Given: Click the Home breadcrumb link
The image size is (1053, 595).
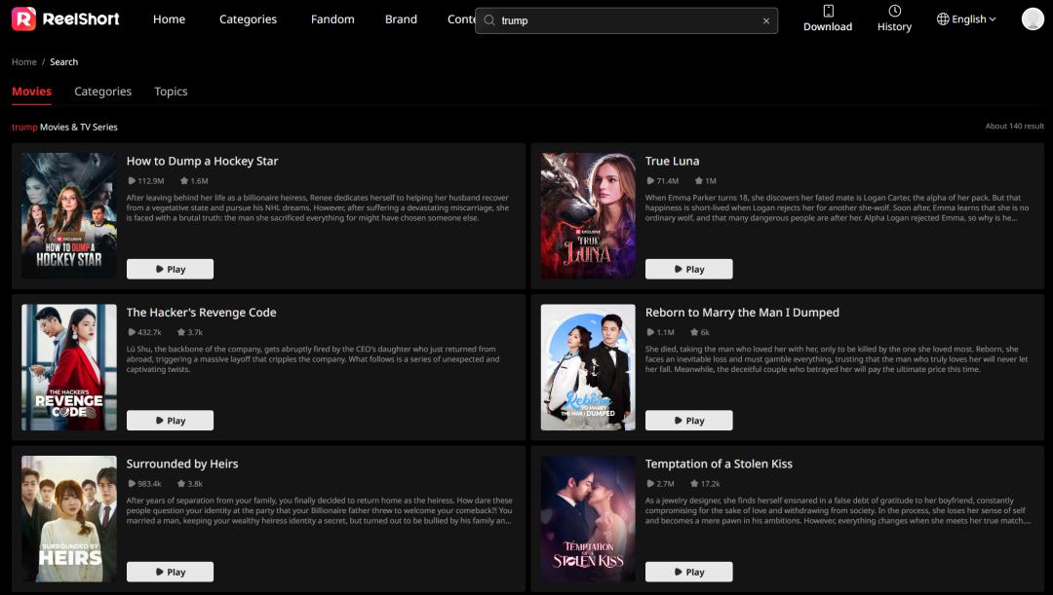Looking at the screenshot, I should pyautogui.click(x=24, y=61).
